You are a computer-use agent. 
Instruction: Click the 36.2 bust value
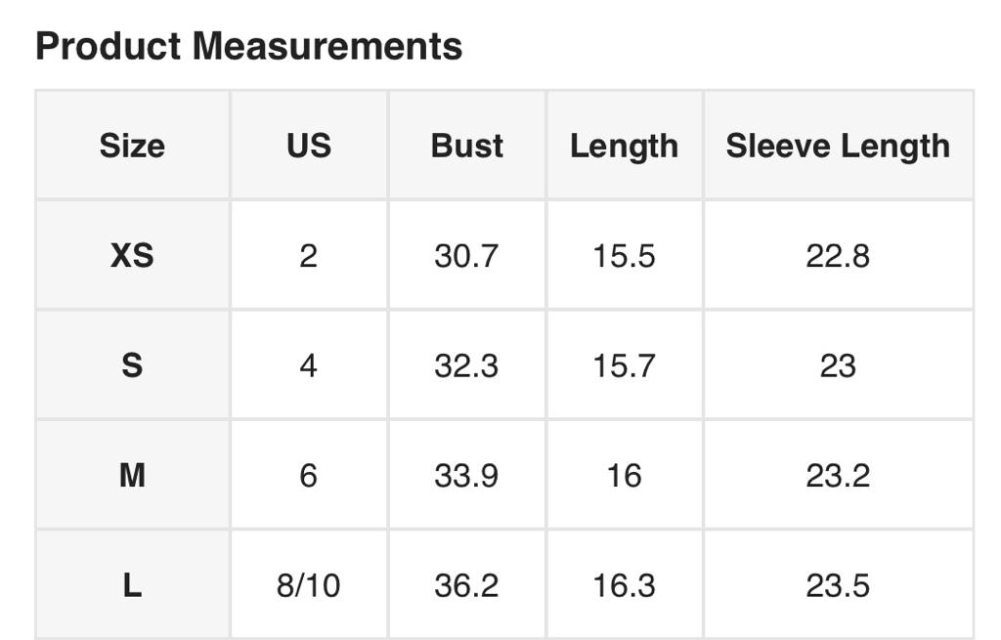click(x=467, y=585)
